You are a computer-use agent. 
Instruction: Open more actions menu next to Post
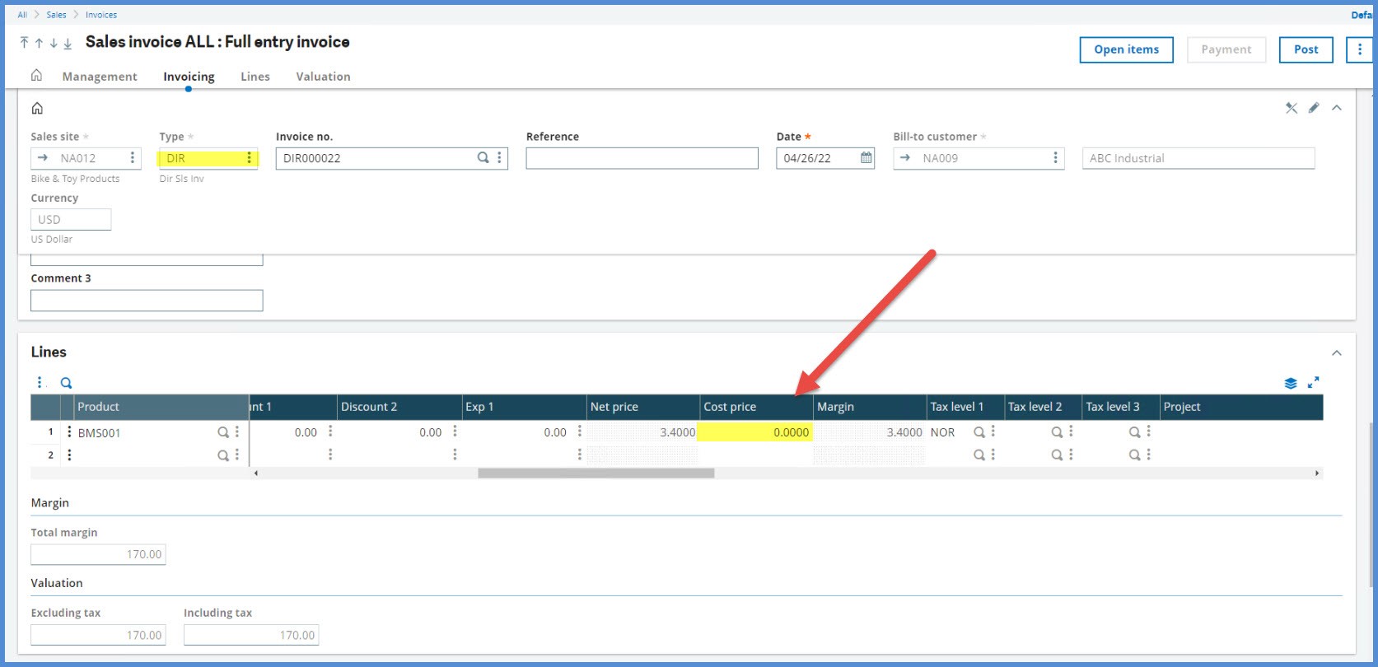coord(1359,49)
